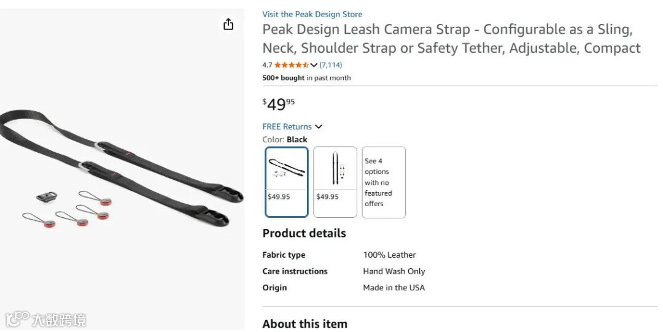Viewport: 663px width, 332px height.
Task: Click the $49.95 main price
Action: 279,104
